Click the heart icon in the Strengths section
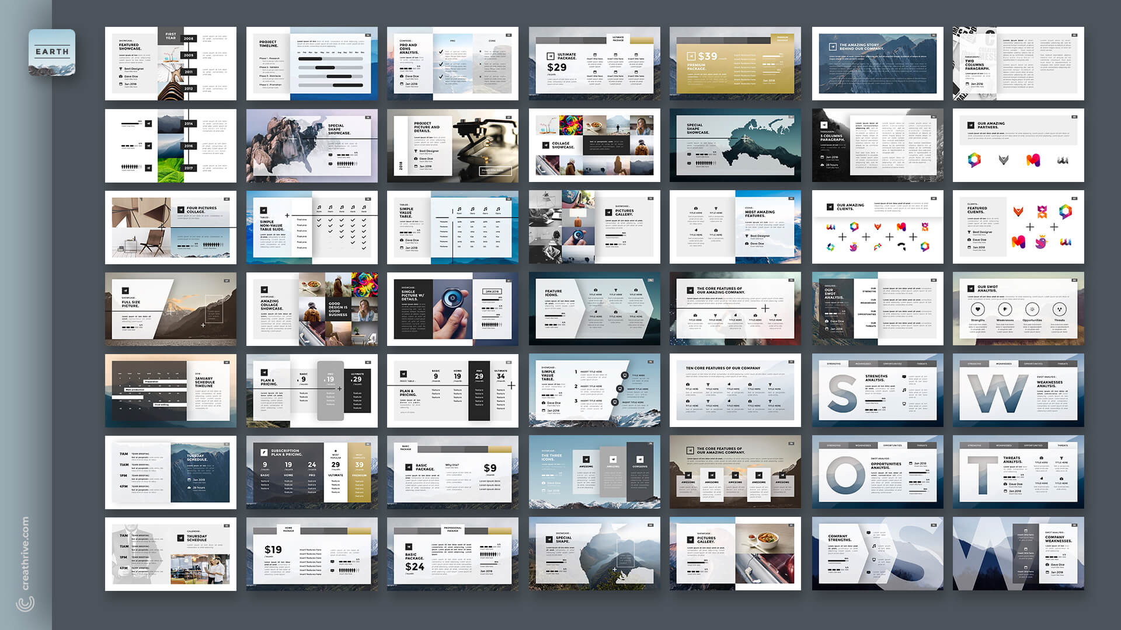Image resolution: width=1121 pixels, height=630 pixels. point(978,310)
